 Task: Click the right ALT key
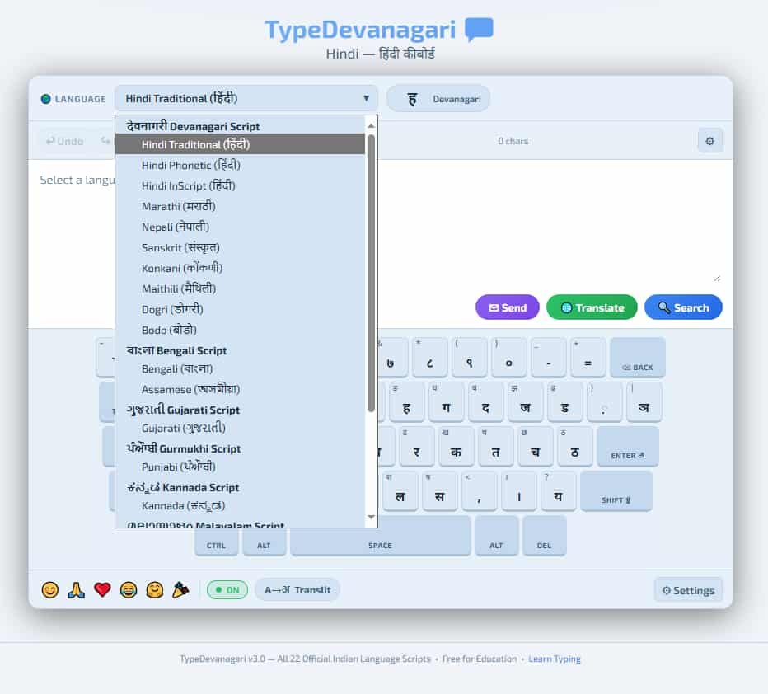click(496, 536)
